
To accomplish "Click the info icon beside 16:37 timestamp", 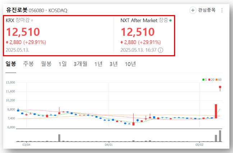I will click(160, 50).
